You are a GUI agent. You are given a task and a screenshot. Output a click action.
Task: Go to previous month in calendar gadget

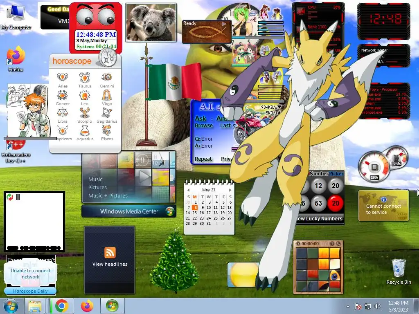point(188,190)
